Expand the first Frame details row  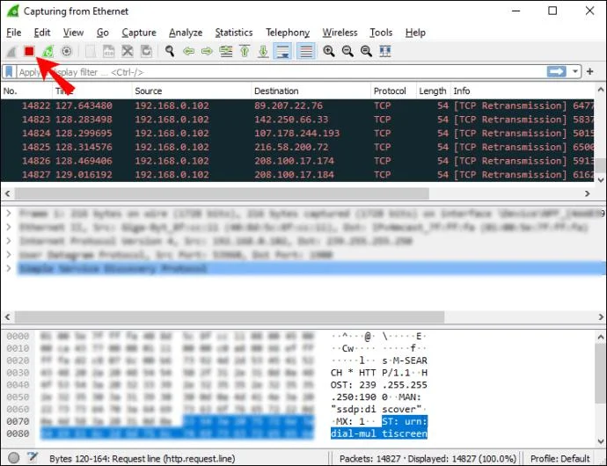click(x=9, y=214)
